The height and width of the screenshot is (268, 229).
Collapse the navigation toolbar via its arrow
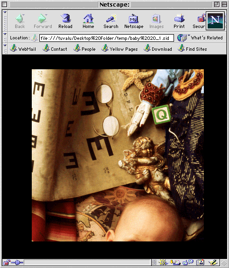click(x=5, y=12)
